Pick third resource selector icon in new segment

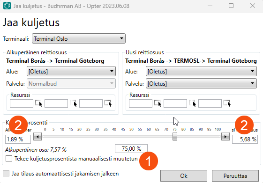coord(227,103)
